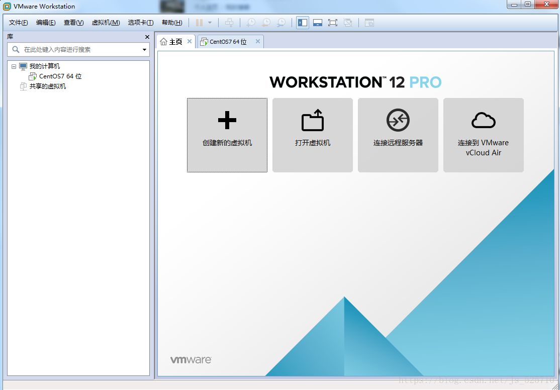Open the power options dropdown arrow
Screen dimensions: 560x390
(210, 23)
